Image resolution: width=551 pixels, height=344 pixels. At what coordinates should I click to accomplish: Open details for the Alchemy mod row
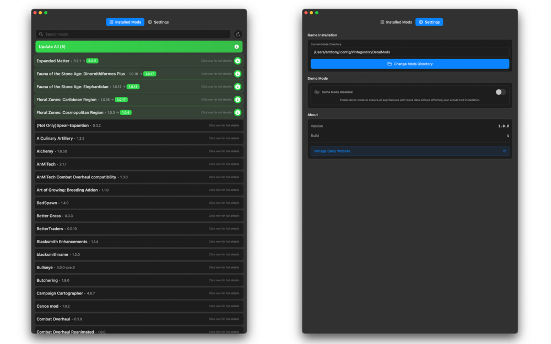pos(138,151)
